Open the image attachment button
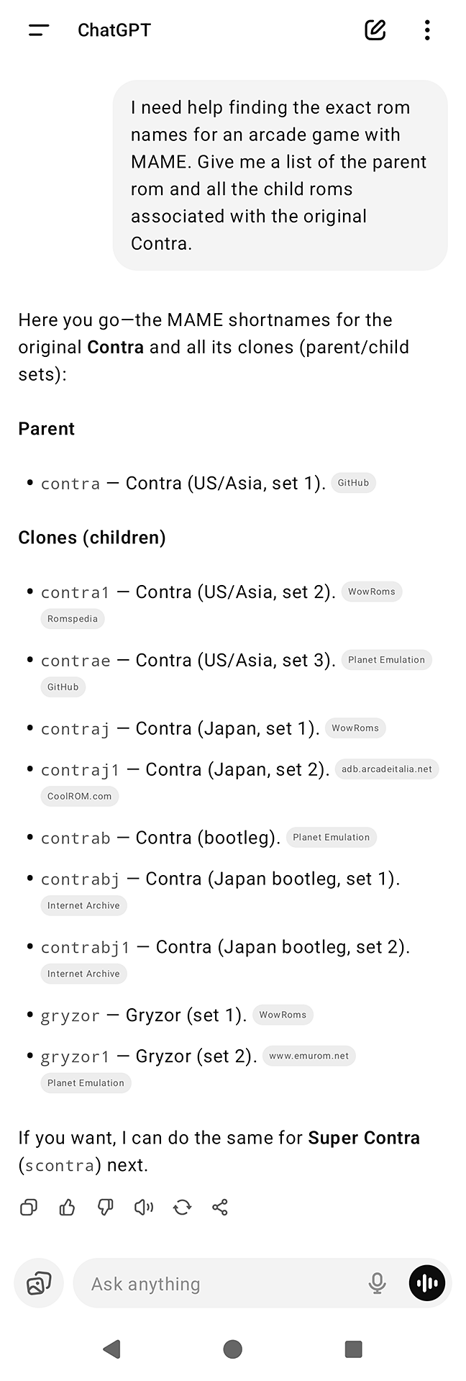The width and height of the screenshot is (466, 1381). click(39, 1283)
